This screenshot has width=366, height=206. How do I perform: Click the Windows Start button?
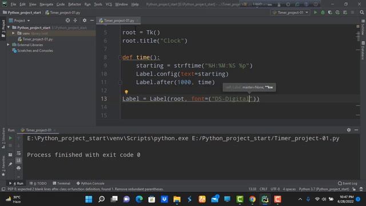(x=89, y=199)
